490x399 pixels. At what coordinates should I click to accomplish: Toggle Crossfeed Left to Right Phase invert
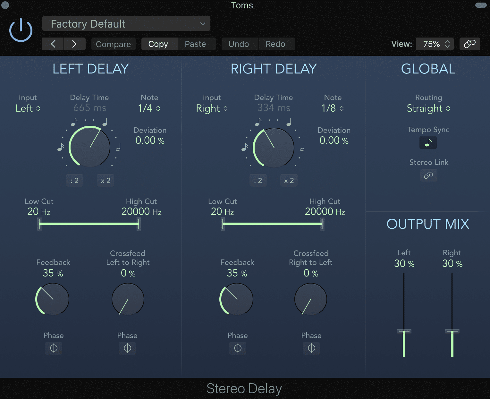click(x=127, y=348)
